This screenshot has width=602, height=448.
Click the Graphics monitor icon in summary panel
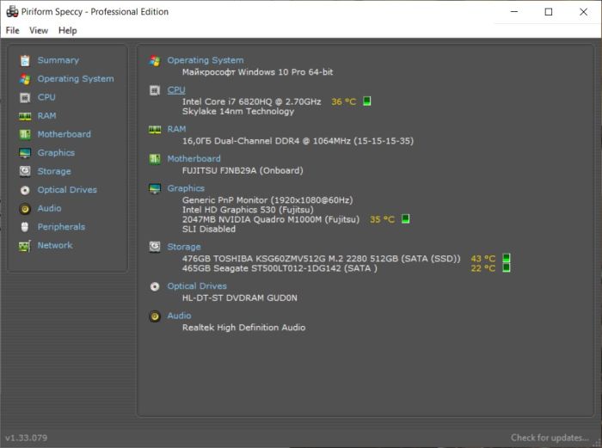pyautogui.click(x=155, y=188)
